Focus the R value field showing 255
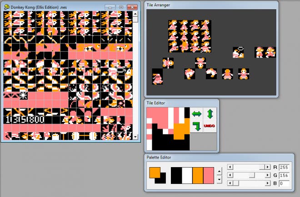This screenshot has width=300, height=197. click(284, 167)
